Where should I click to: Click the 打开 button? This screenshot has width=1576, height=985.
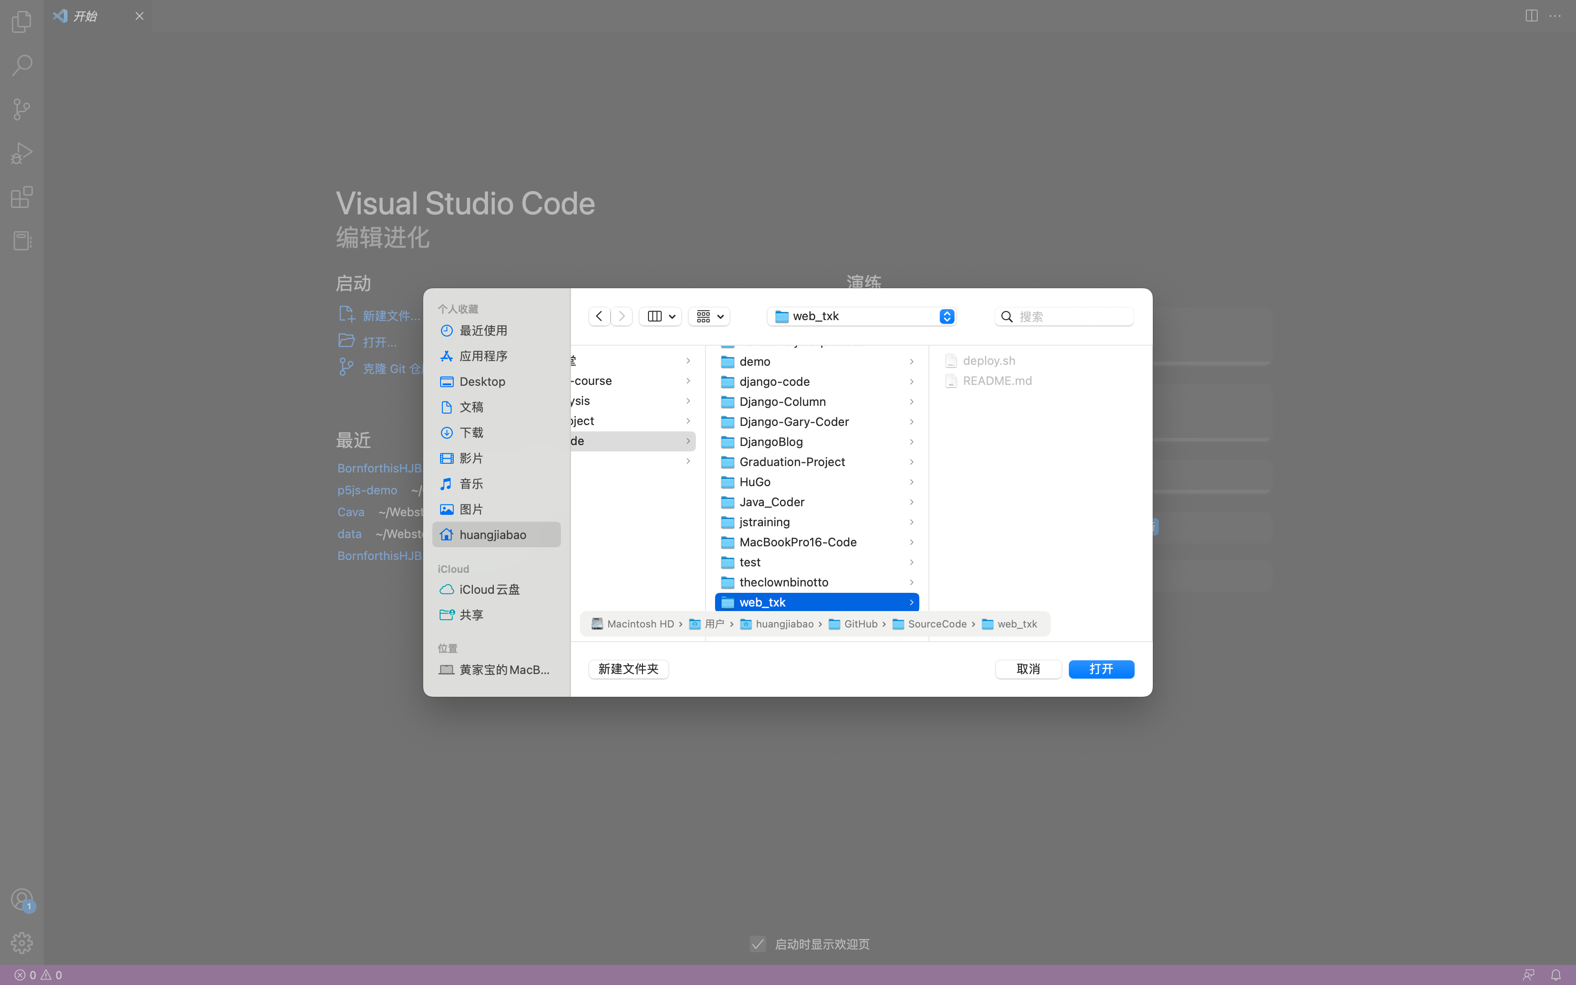(x=1101, y=670)
